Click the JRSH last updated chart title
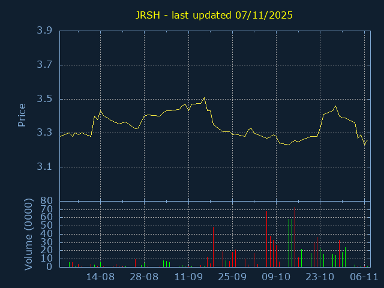Viewport: 384px width, 288px height. coord(213,15)
